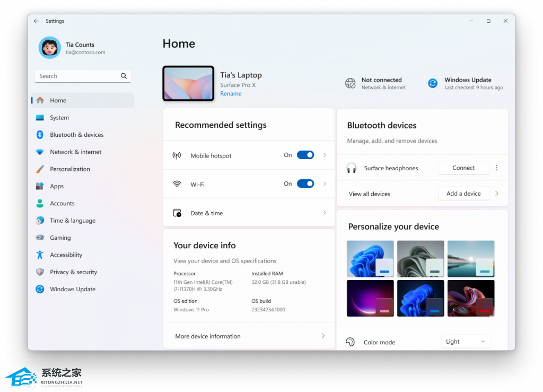Screen dimensions: 543x392
Task: Open Privacy & security page
Action: tap(83, 272)
